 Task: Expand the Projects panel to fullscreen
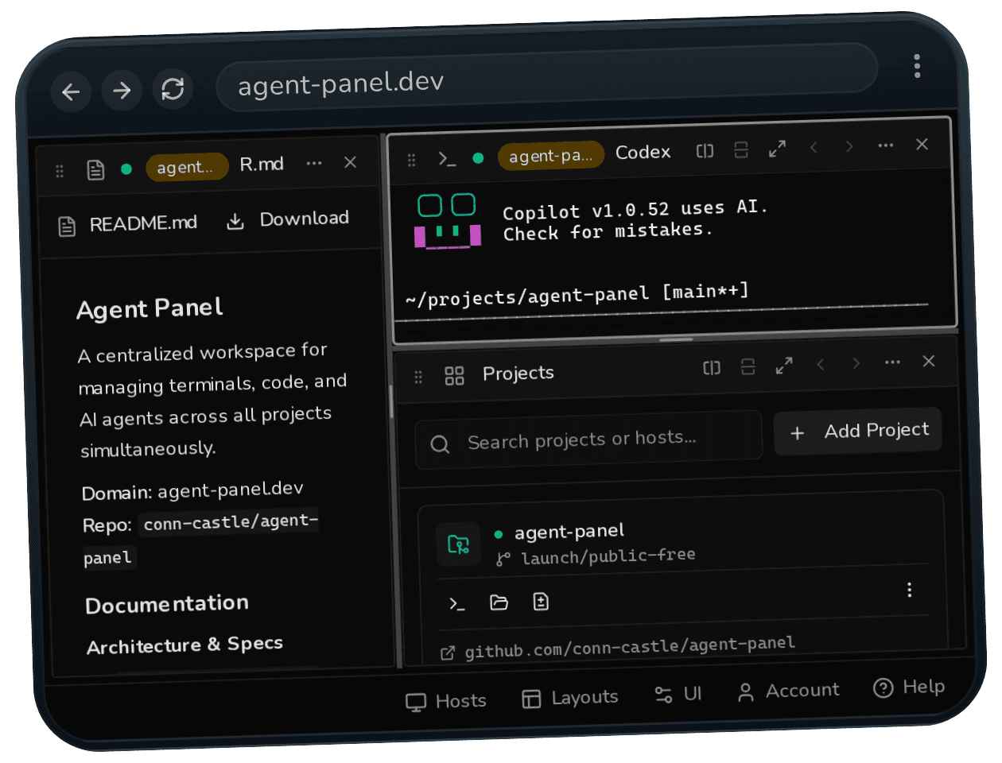coord(784,366)
